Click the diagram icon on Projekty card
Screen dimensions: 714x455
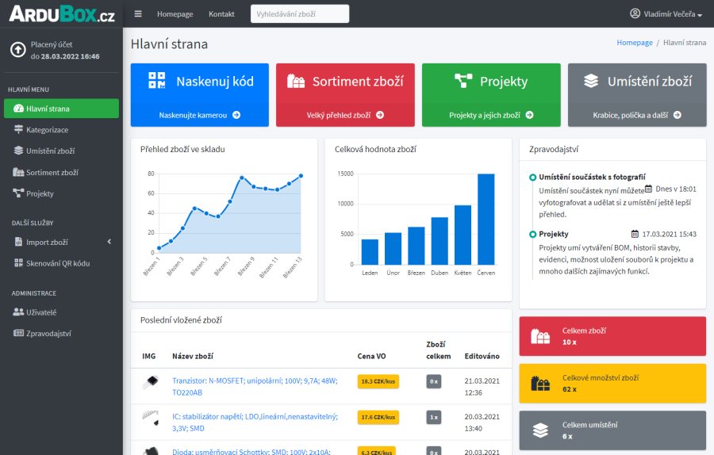pos(463,81)
